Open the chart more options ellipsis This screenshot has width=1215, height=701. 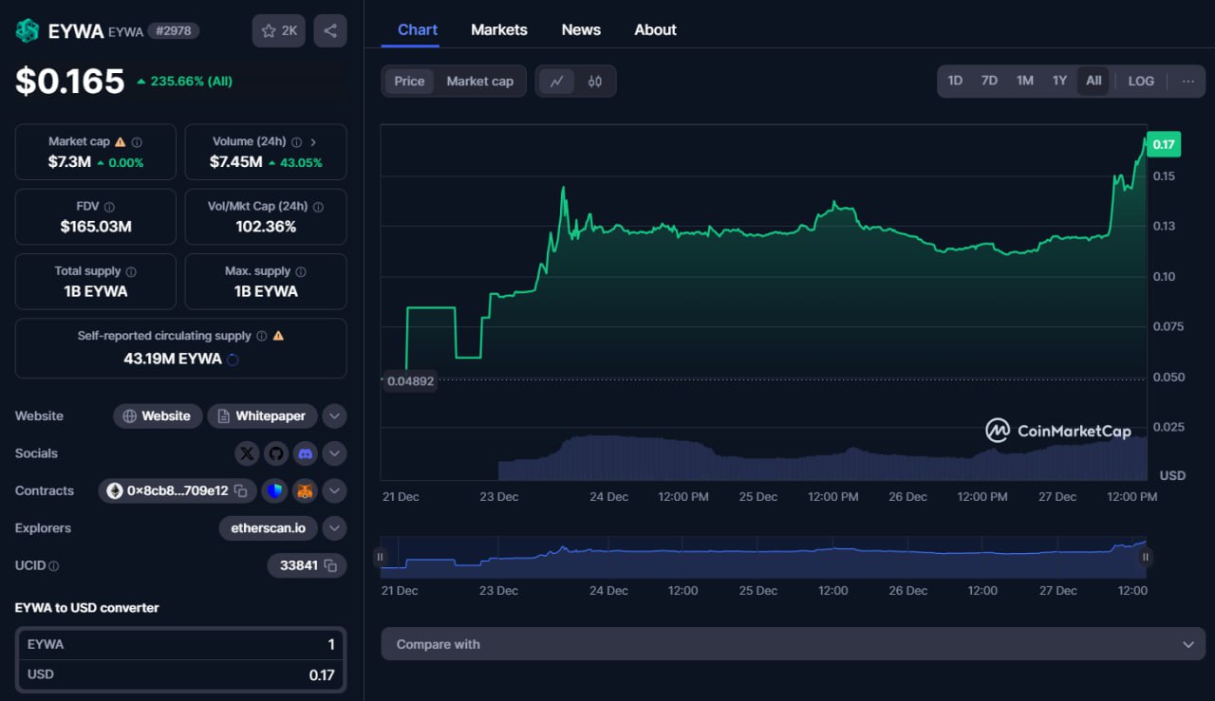click(x=1187, y=81)
